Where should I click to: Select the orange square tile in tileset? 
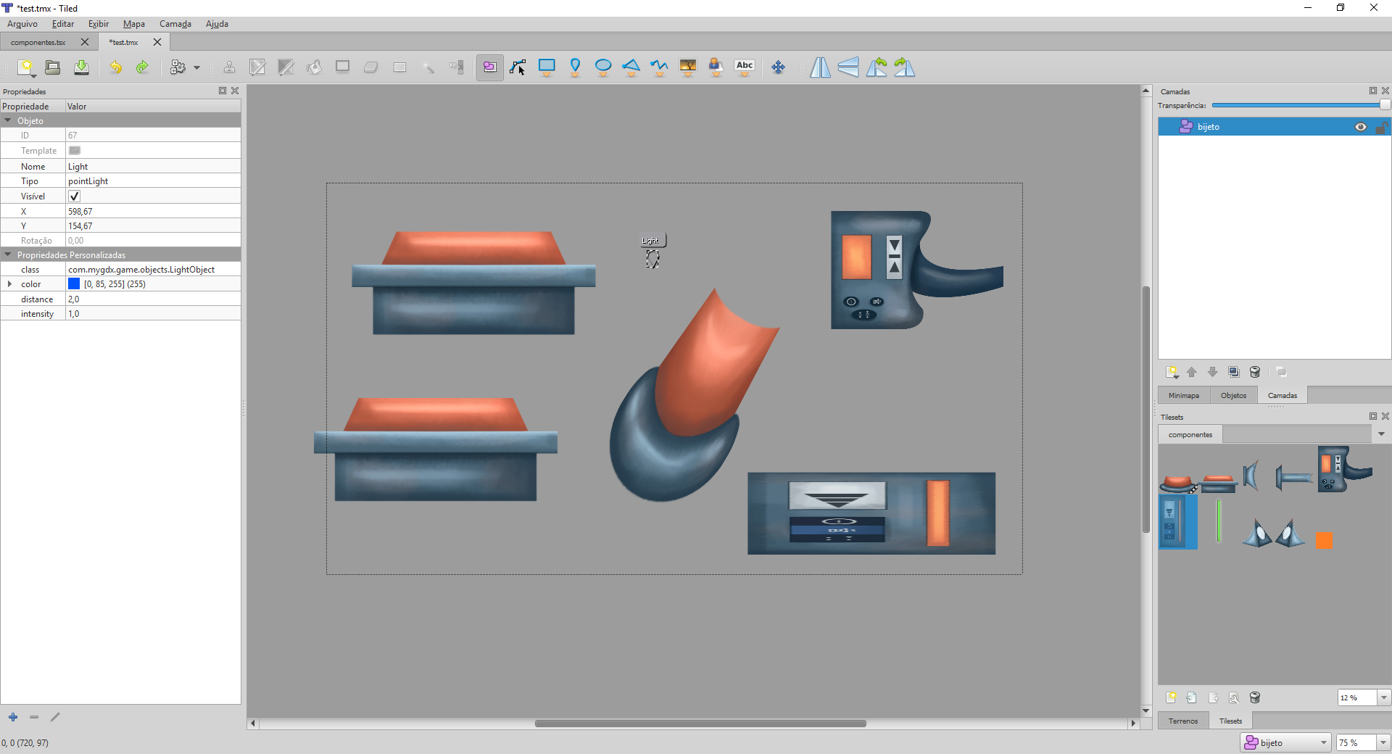[1324, 540]
